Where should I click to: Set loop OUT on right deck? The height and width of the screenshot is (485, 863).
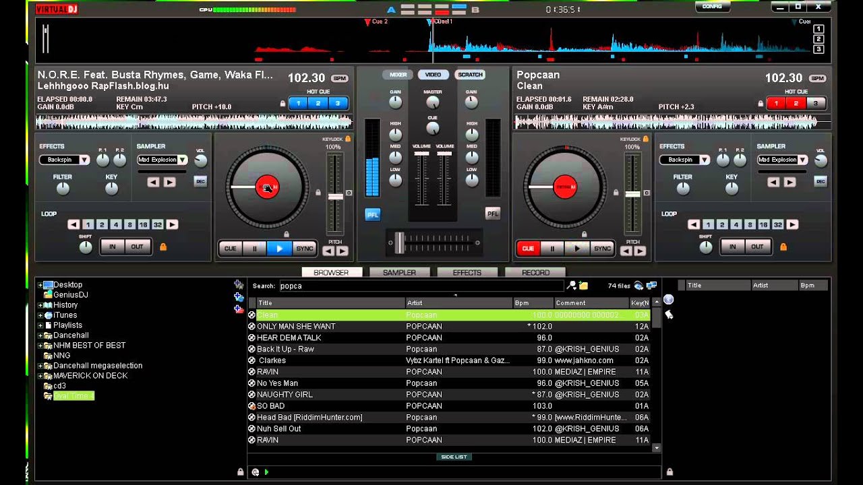click(757, 247)
